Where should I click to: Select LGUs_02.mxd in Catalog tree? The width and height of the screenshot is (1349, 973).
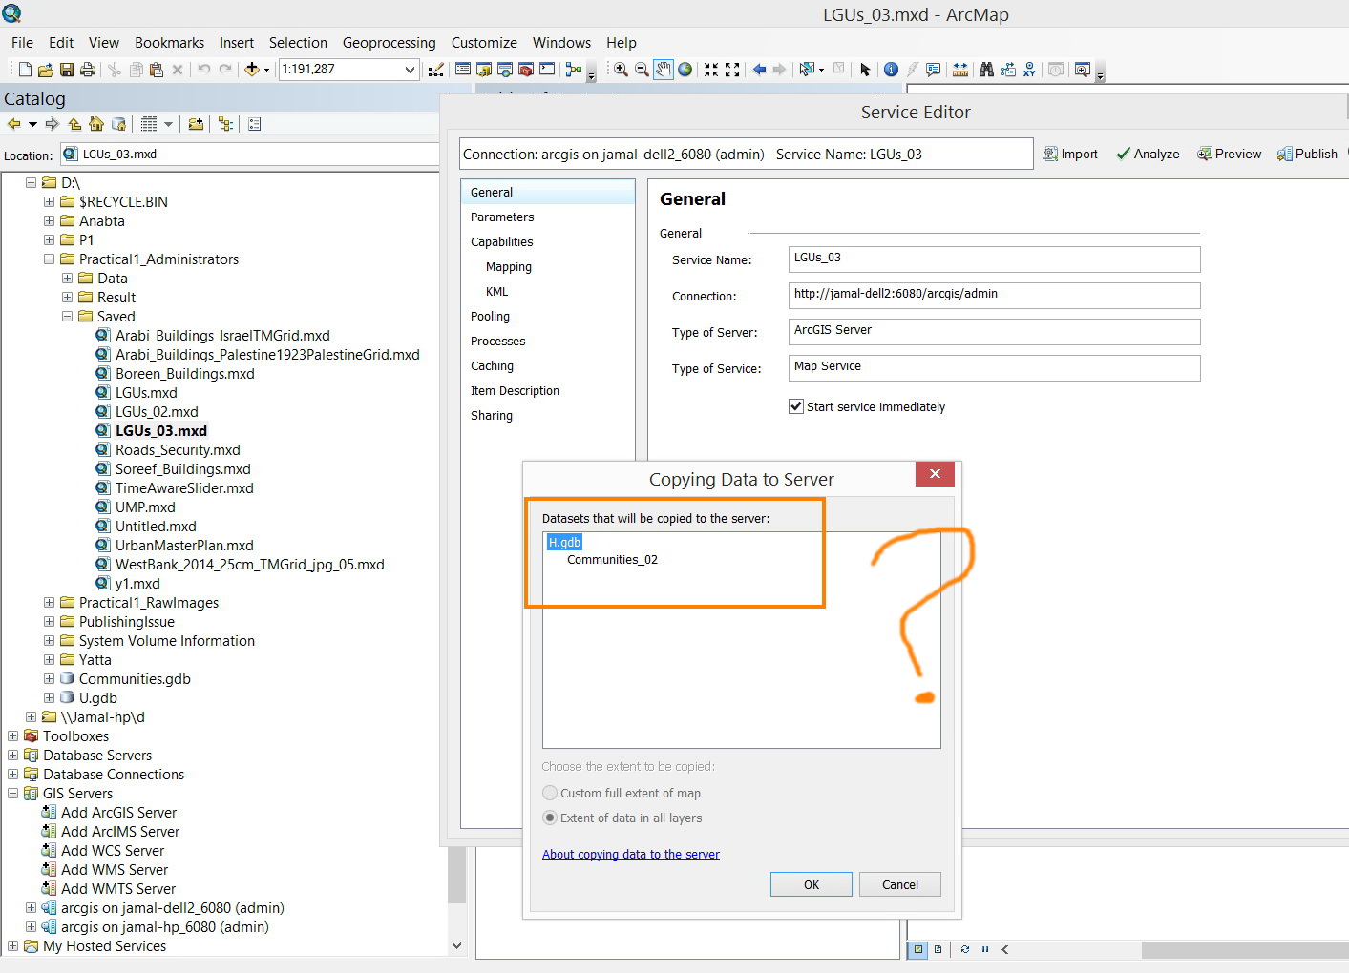coord(157,411)
